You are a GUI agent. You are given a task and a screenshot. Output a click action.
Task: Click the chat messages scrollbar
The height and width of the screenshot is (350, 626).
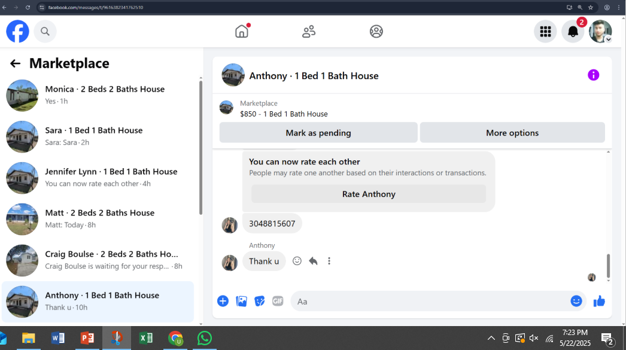[x=609, y=266]
